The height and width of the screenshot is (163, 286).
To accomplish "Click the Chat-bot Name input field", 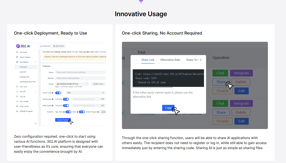I will pos(80,72).
